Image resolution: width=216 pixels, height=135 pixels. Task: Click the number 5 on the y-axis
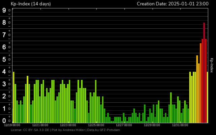[4, 59]
